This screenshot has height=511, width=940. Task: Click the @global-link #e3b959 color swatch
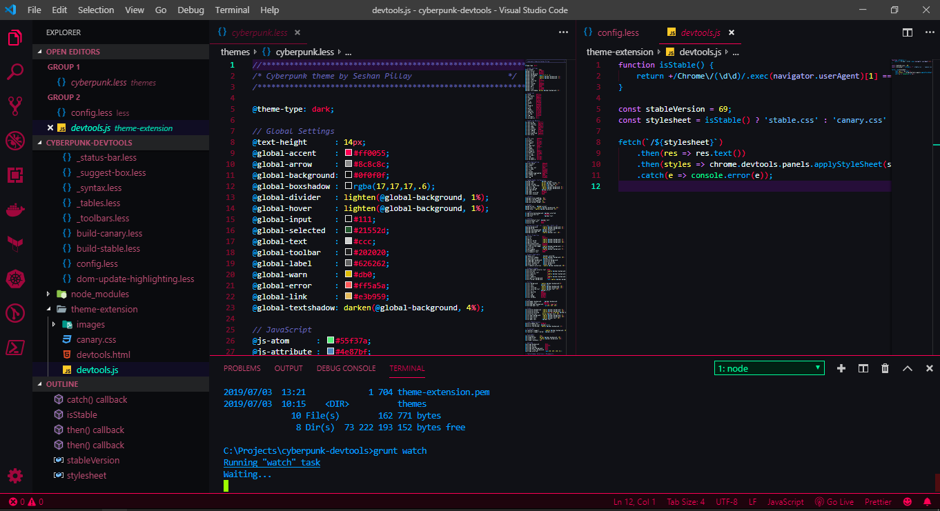click(x=349, y=297)
